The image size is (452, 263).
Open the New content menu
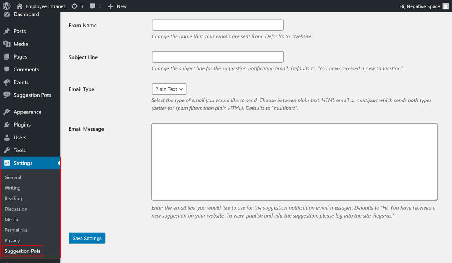pos(118,6)
